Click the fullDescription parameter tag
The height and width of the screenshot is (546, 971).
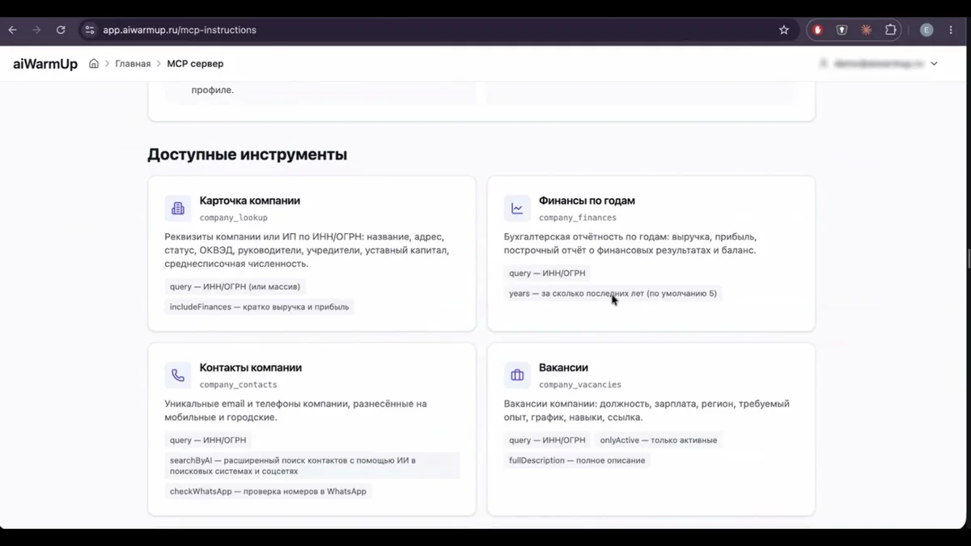click(577, 460)
